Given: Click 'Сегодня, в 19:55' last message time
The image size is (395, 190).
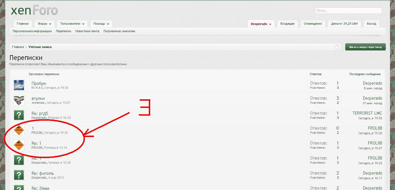Looking at the screenshot, I should [370, 118].
